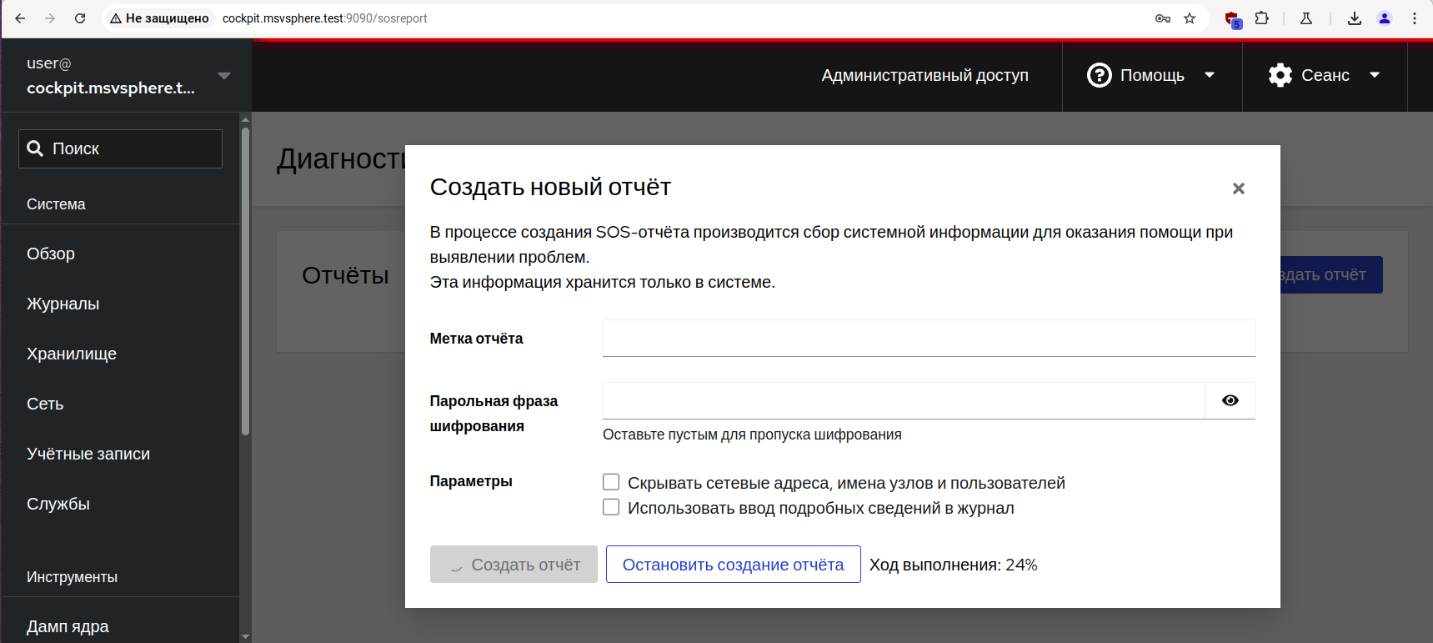
Task: Expand the Помощь help dropdown
Action: pos(1151,75)
